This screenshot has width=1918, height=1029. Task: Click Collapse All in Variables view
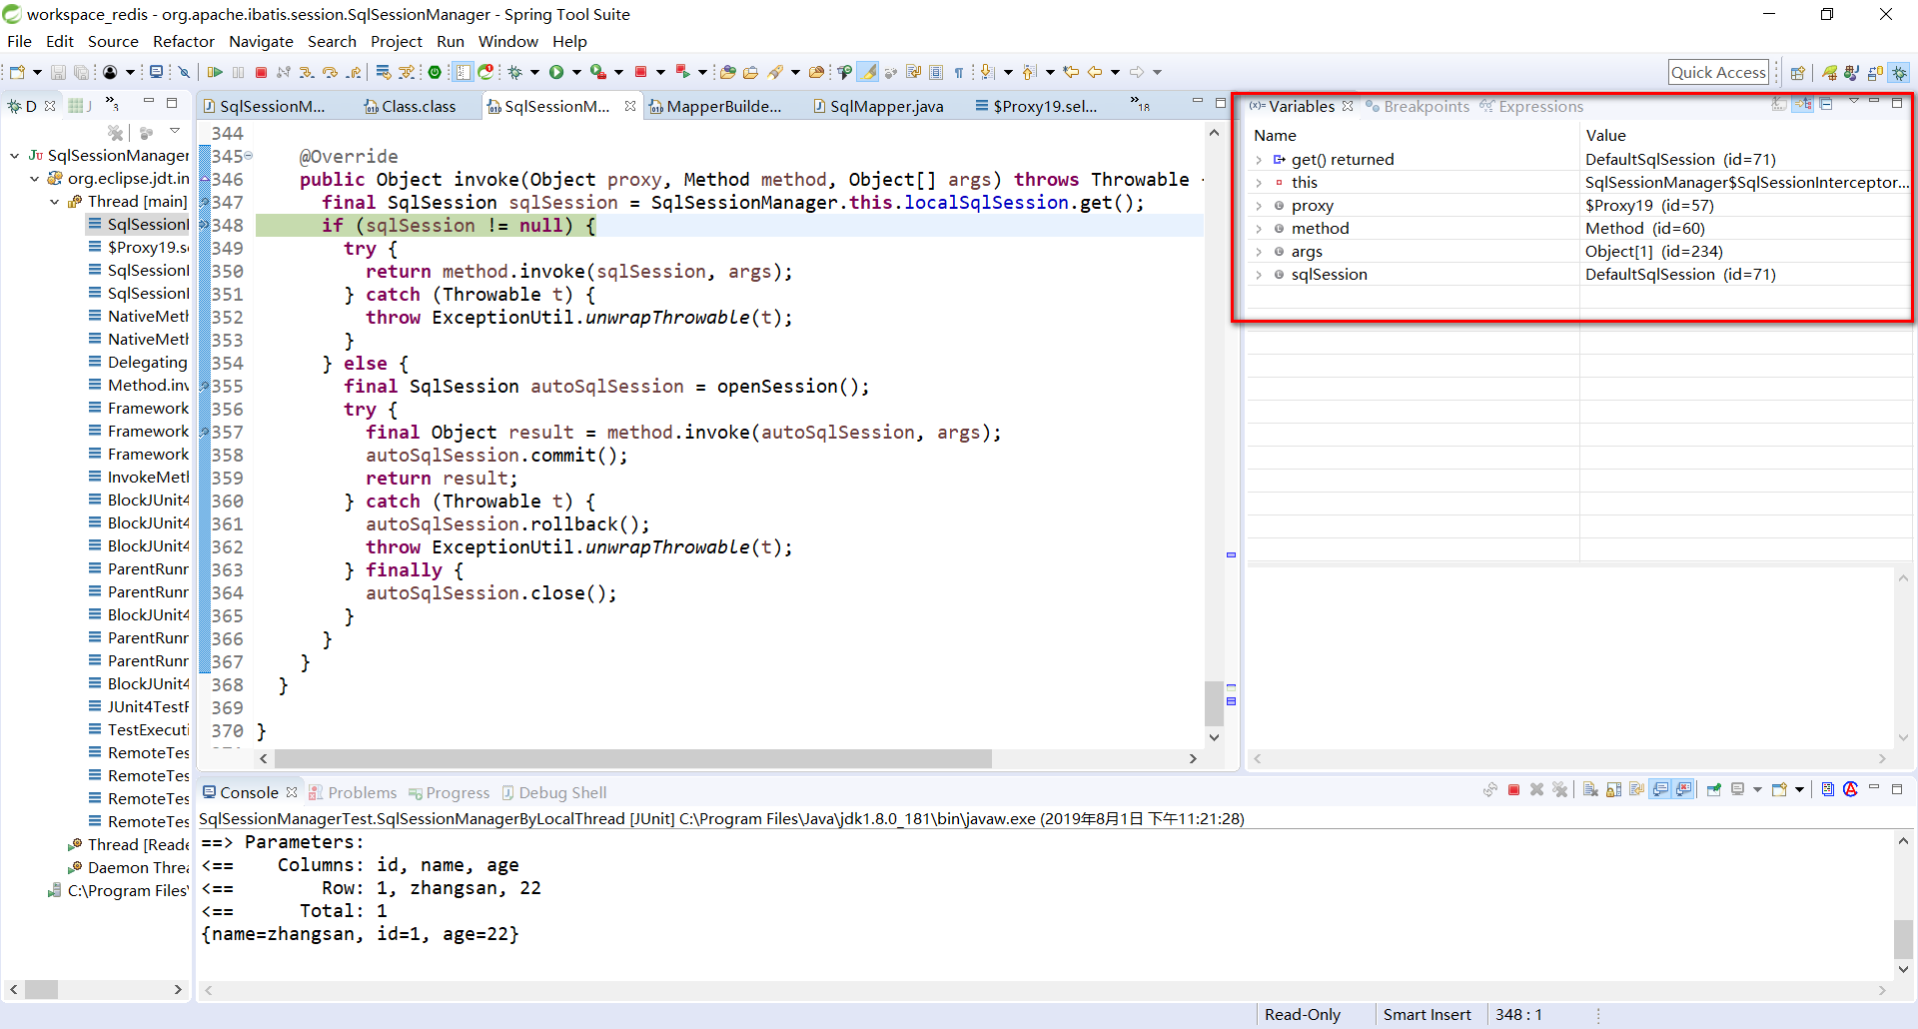[x=1826, y=104]
